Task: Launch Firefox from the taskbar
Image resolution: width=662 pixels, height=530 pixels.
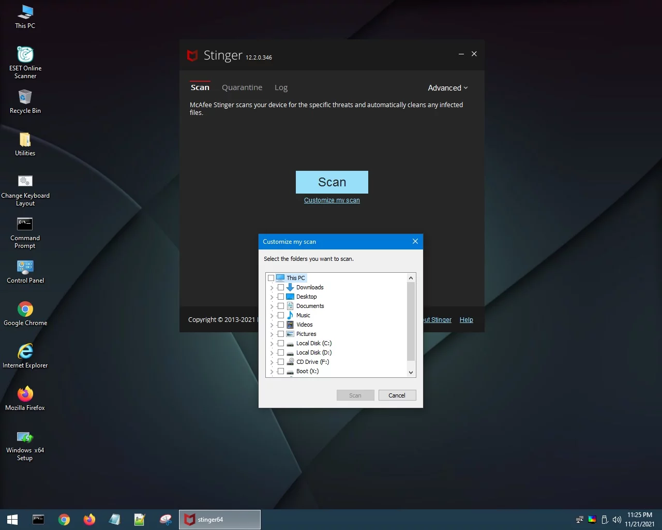Action: (x=89, y=520)
